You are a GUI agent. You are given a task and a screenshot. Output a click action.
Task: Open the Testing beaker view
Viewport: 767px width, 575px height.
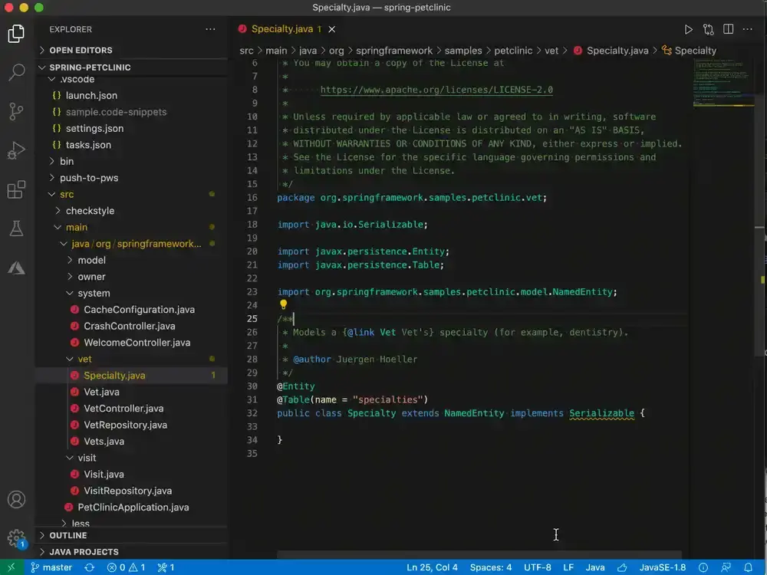point(17,228)
